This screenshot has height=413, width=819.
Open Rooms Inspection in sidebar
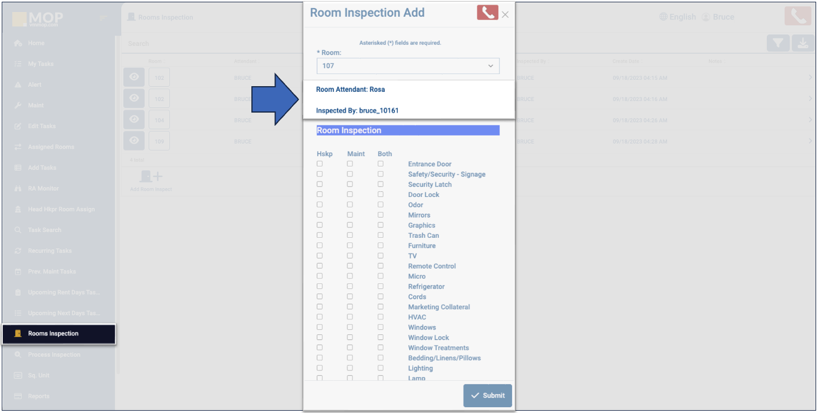(x=53, y=334)
